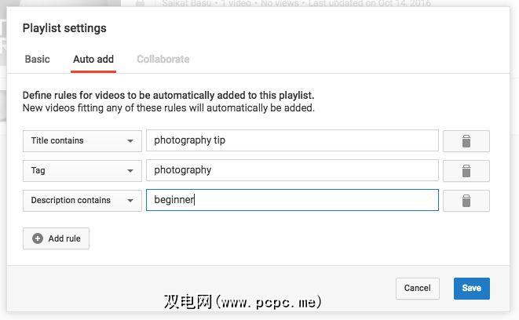Select the Auto add tab
519x320 pixels.
point(93,59)
